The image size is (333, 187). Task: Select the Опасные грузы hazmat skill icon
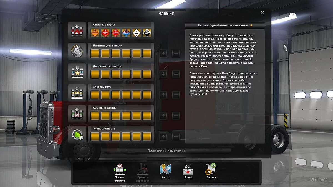coord(77,30)
